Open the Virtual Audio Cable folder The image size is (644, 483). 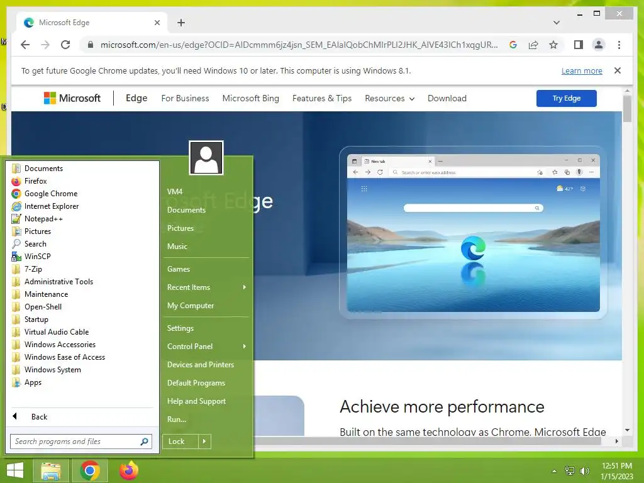click(x=50, y=332)
